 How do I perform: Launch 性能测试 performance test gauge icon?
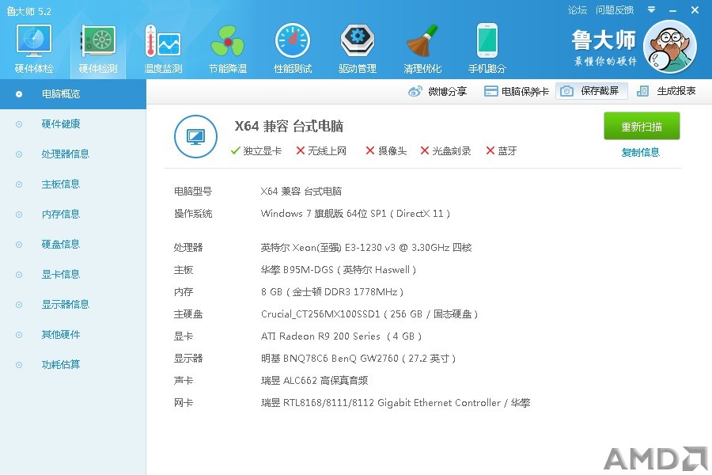pos(293,41)
